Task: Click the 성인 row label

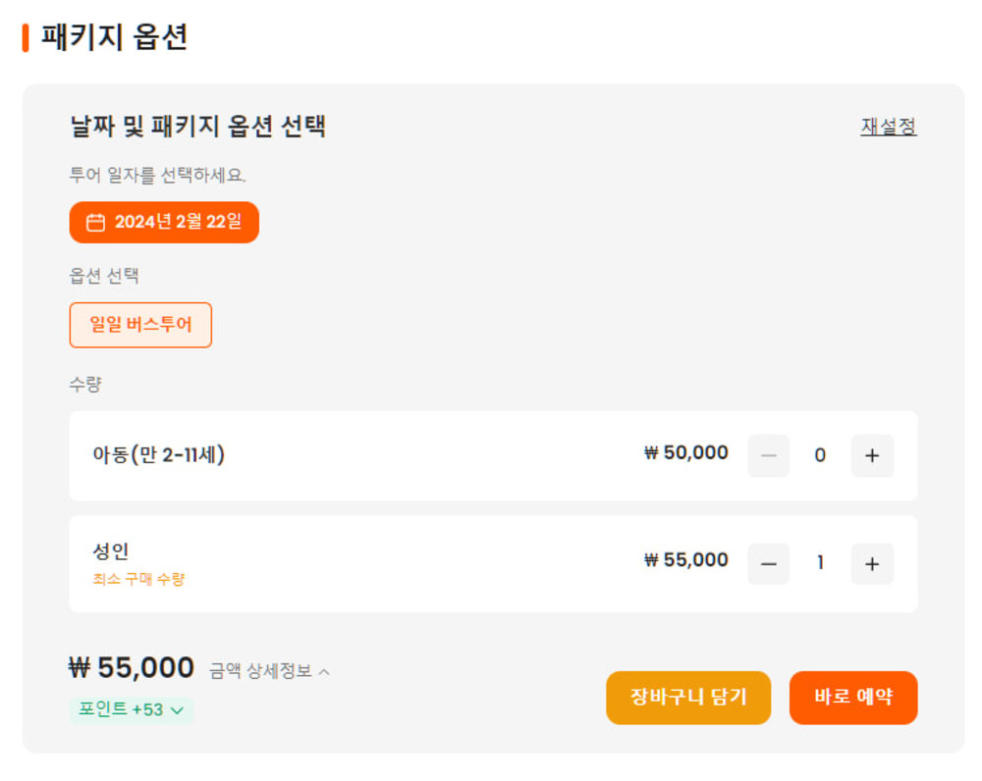Action: tap(111, 551)
